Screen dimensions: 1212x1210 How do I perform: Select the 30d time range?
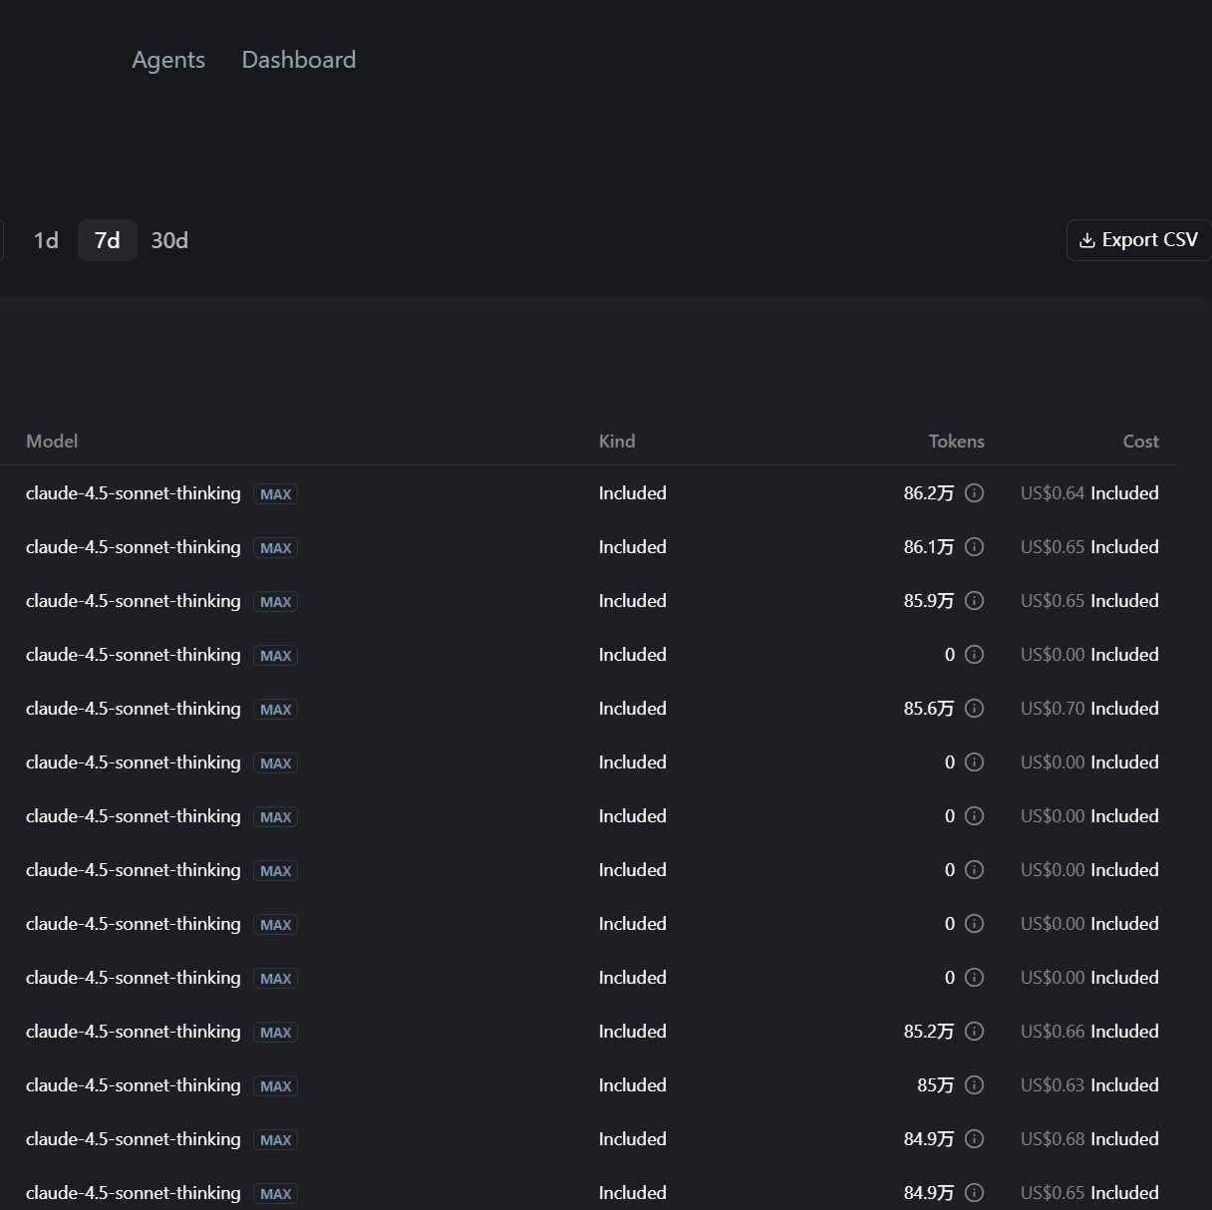click(x=169, y=240)
